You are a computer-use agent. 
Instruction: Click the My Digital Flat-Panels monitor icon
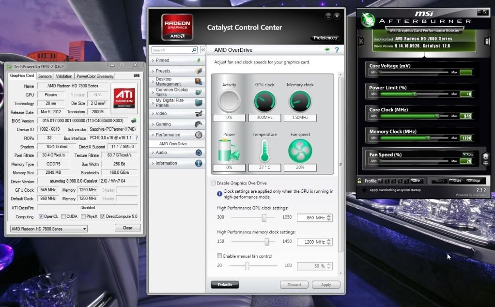point(199,103)
